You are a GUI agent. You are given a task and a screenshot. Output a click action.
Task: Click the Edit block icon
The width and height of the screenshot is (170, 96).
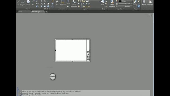pos(106,4)
